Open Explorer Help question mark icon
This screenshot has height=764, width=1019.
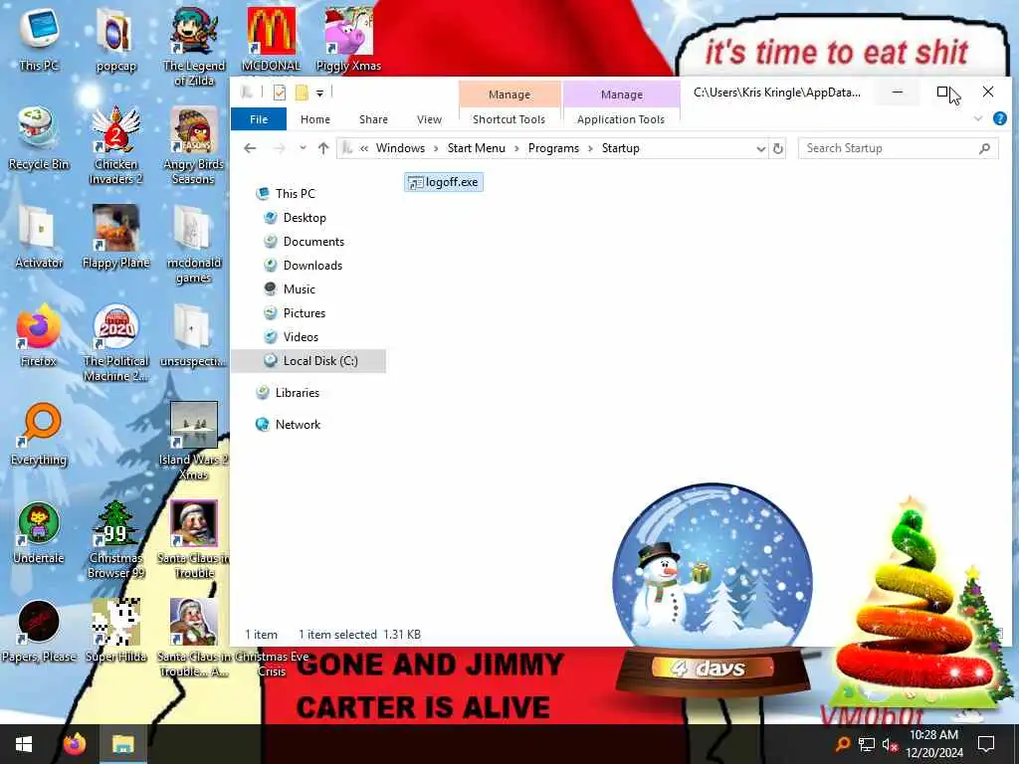pos(999,118)
